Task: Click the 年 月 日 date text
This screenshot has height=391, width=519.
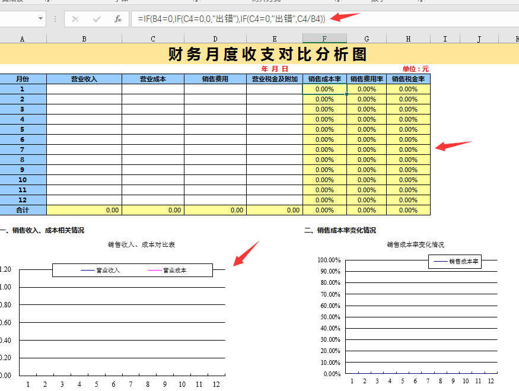Action: coord(275,69)
